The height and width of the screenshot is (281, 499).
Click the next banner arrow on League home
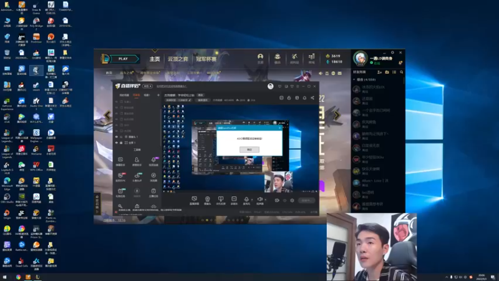pos(337,115)
